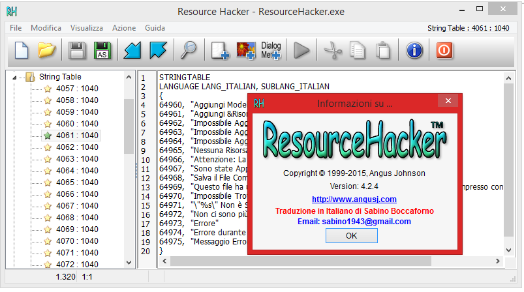Select tree item 4072 : 1040
The image size is (524, 292).
click(x=77, y=264)
